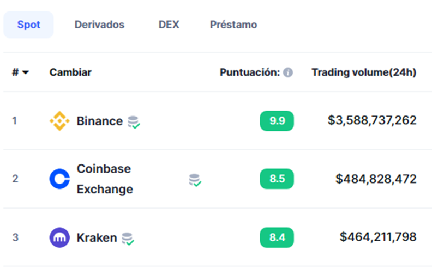Click Binance's 9.9 score badge
This screenshot has width=432, height=275.
click(277, 121)
